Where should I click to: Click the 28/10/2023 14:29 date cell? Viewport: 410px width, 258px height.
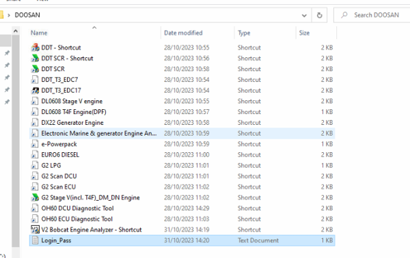point(187,208)
